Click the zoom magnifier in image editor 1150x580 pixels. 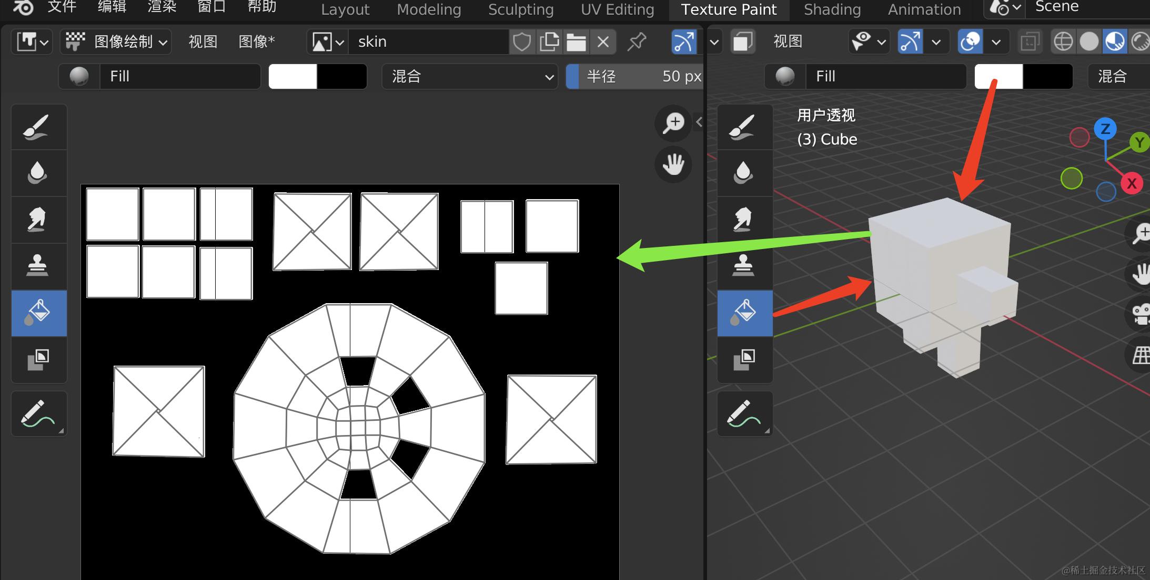[673, 123]
